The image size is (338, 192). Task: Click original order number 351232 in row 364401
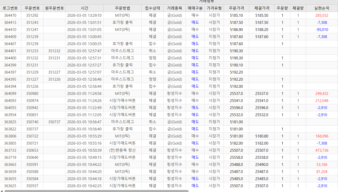[54, 51]
